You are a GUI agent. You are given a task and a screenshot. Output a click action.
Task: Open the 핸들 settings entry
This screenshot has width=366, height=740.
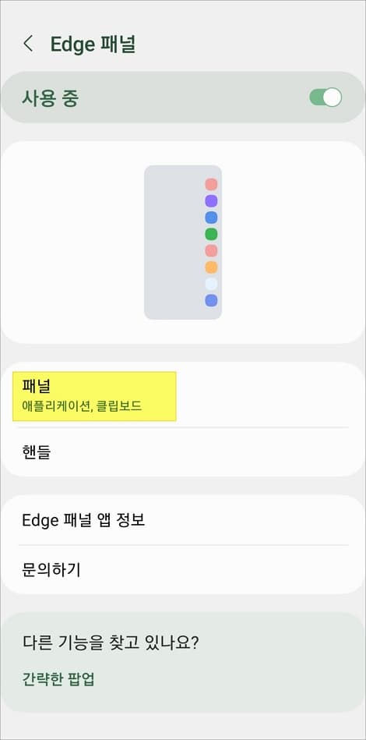pos(183,452)
